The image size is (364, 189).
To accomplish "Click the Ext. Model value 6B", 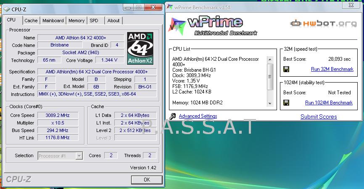I will pyautogui.click(x=96, y=87).
